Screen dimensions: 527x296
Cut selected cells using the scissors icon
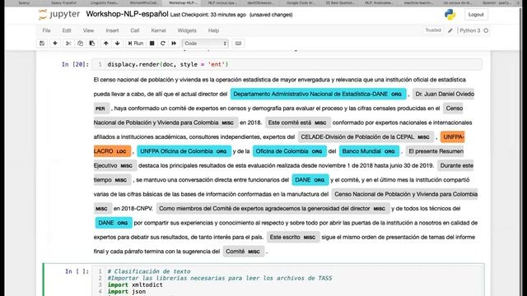pos(68,44)
